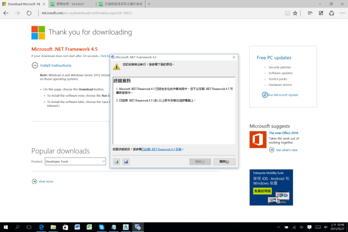Screen dimensions: 348x232
Task: Refresh the page with reload icon
Action: (29, 13)
